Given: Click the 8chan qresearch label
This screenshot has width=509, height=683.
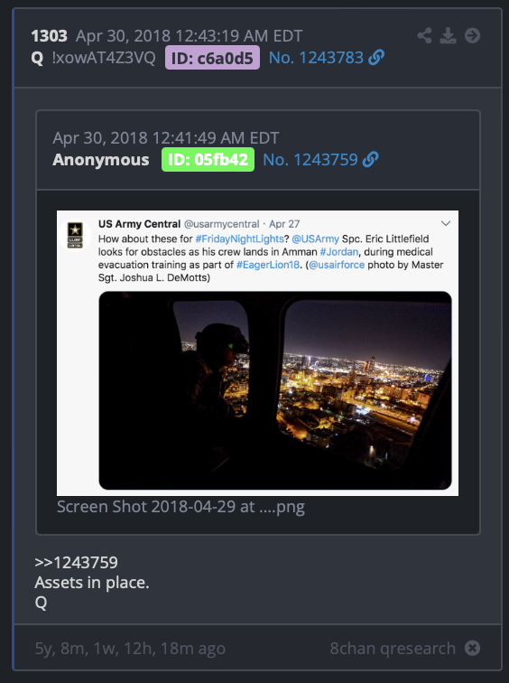Looking at the screenshot, I should 393,648.
